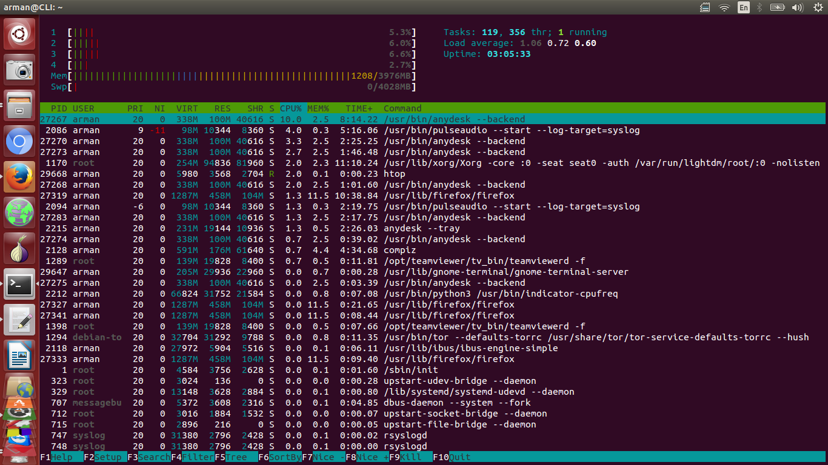Screen dimensions: 828x465
Task: Sort by the TIME+ column header
Action: (x=359, y=108)
